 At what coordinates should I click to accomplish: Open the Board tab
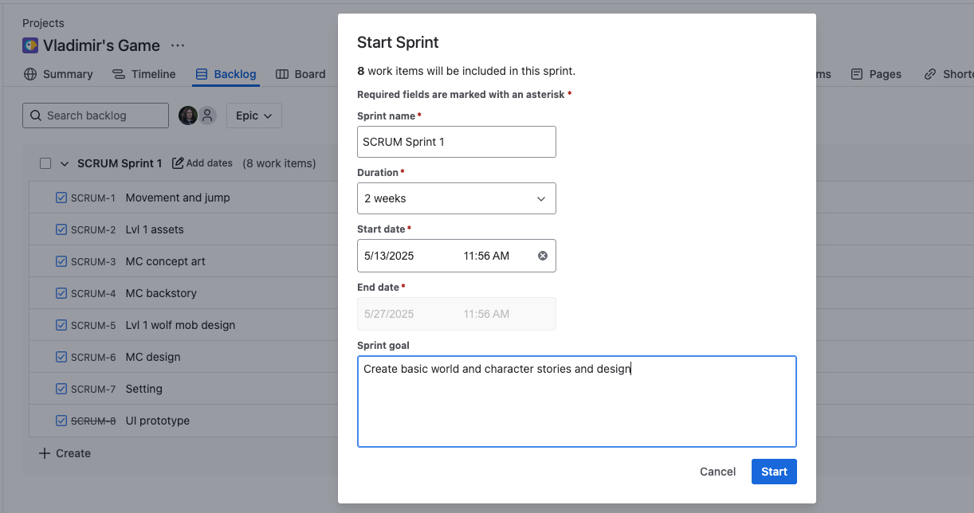pos(300,74)
